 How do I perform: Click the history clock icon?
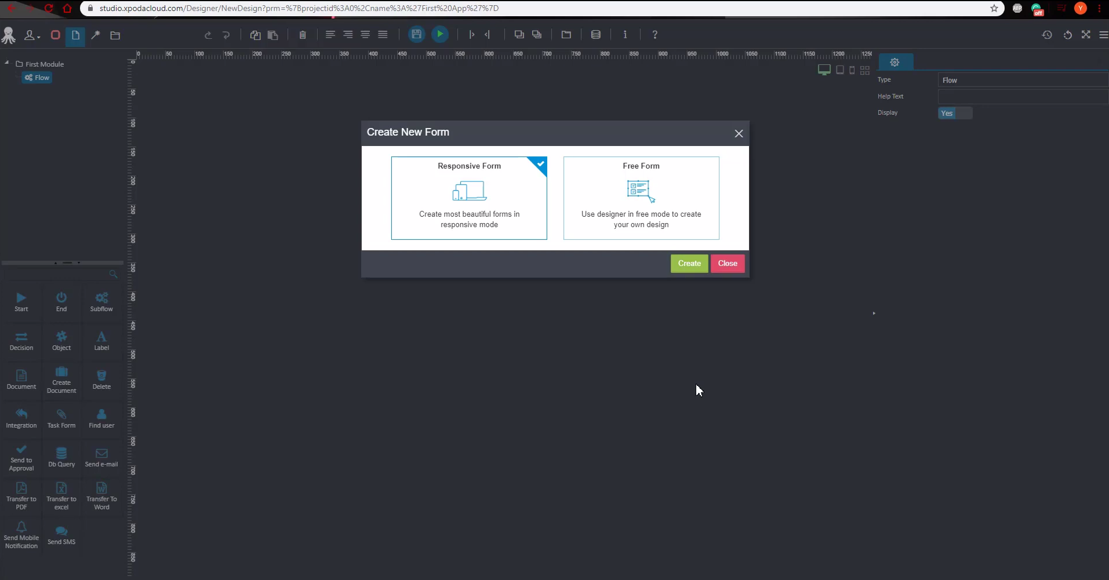pos(1047,35)
